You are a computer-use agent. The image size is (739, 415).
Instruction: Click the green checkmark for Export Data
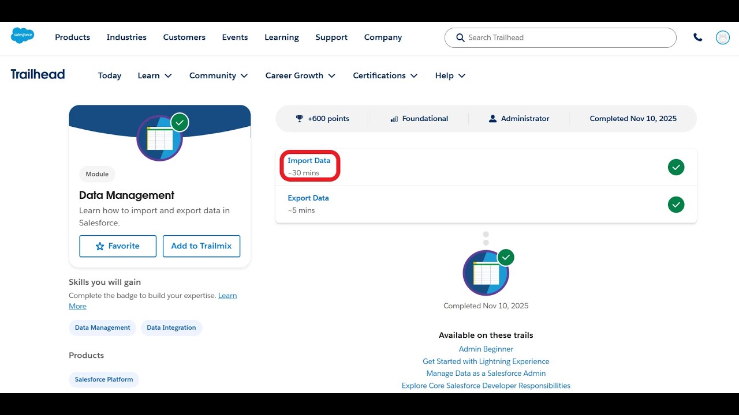(x=676, y=205)
